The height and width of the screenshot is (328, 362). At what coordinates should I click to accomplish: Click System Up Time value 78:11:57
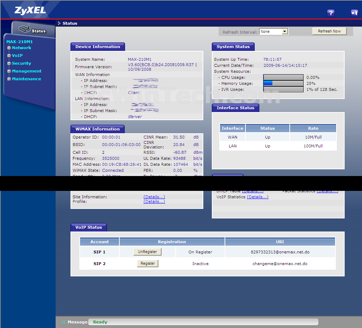[272, 59]
